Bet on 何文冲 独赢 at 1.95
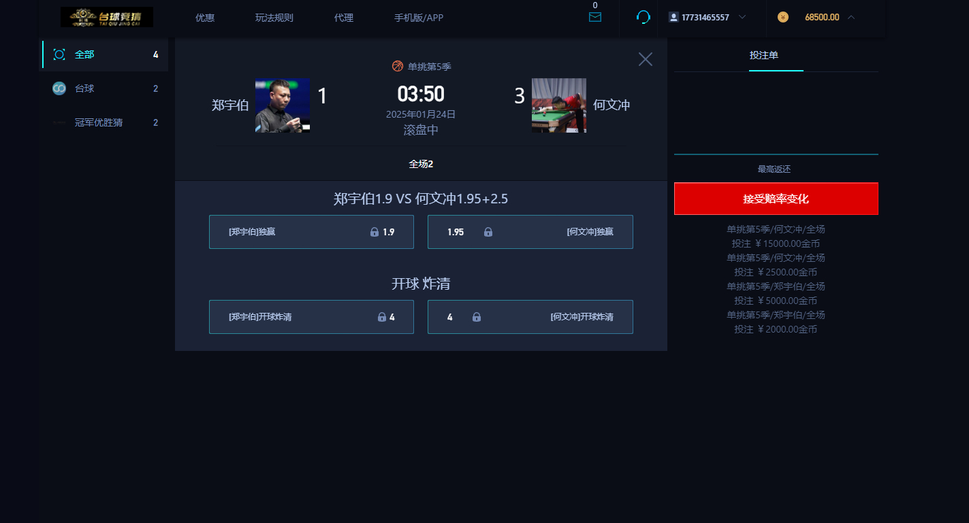 pos(530,232)
